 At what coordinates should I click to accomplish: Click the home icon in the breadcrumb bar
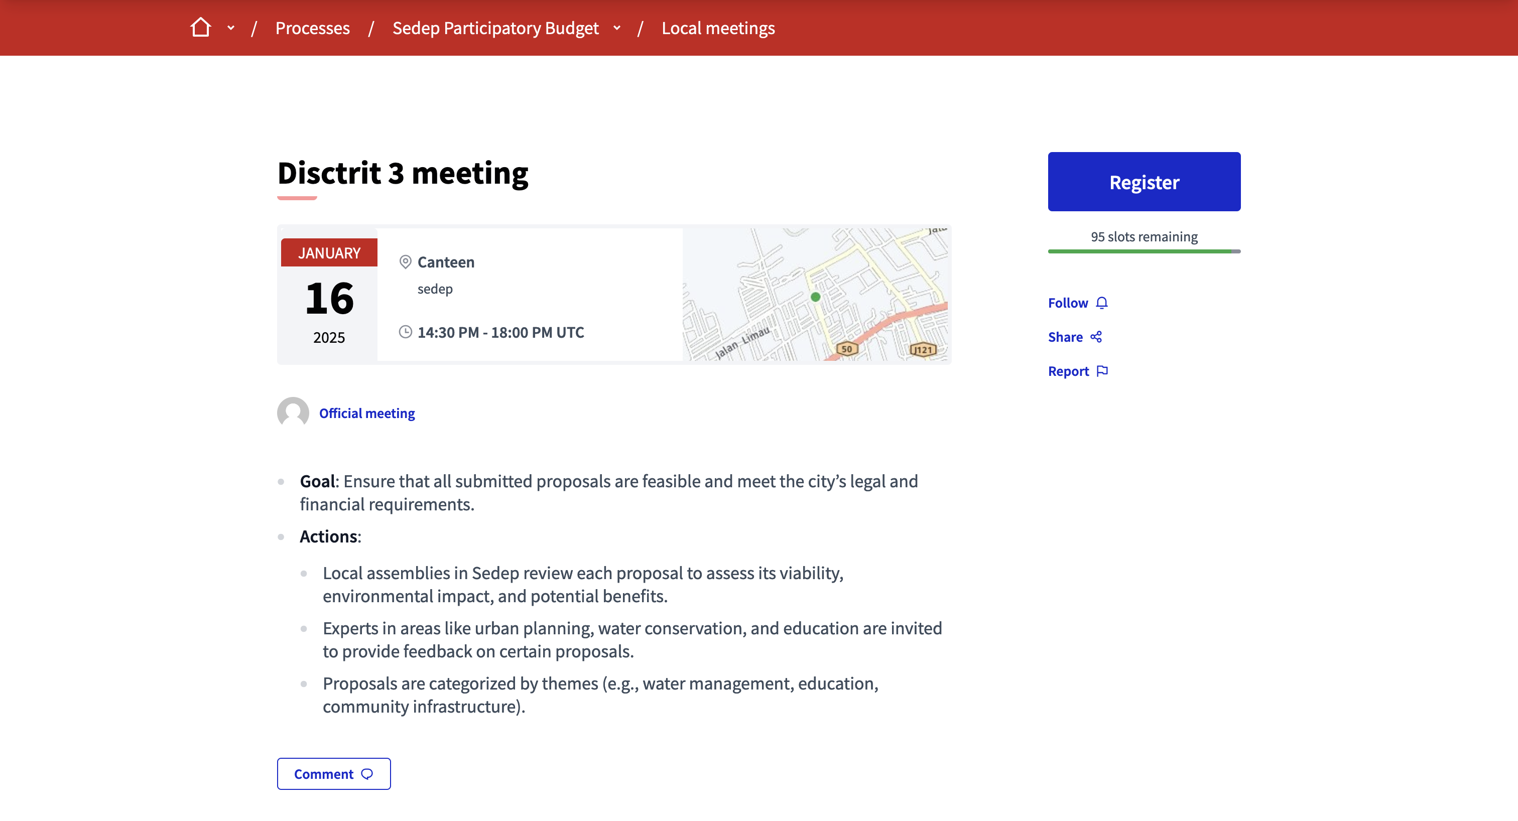click(200, 27)
